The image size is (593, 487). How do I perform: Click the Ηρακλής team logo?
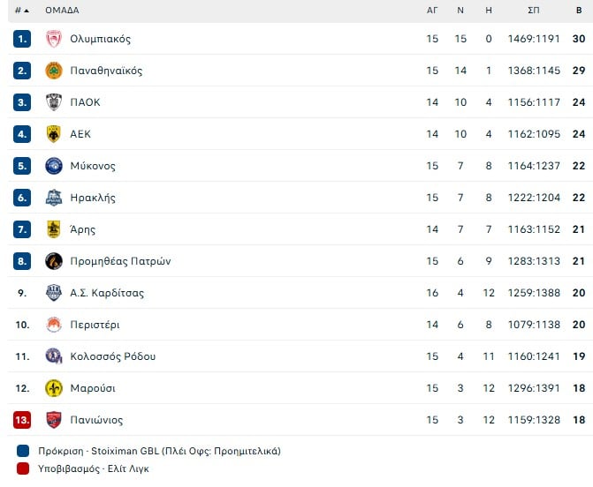click(54, 198)
